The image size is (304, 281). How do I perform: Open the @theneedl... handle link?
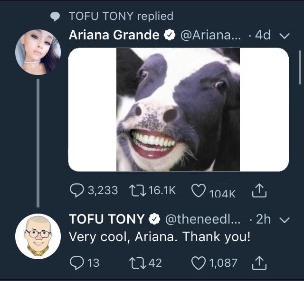point(203,219)
